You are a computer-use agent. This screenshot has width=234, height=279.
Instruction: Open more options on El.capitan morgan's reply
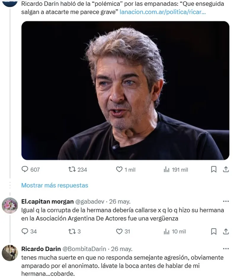point(226,201)
